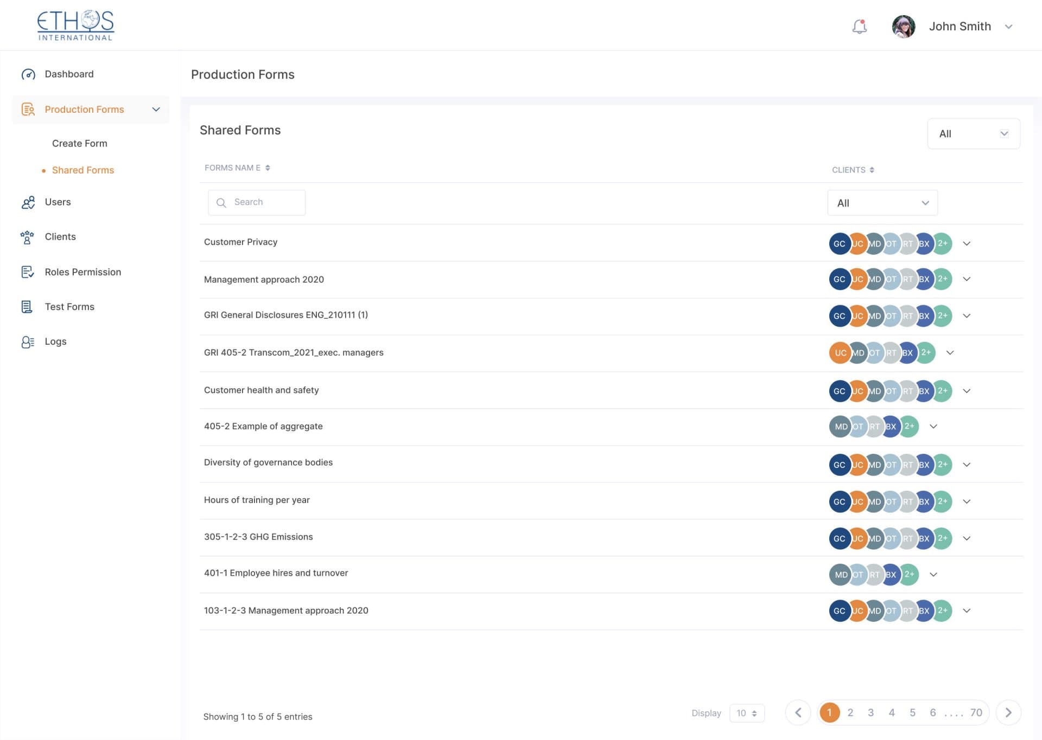Click inside the forms Search field
Image resolution: width=1042 pixels, height=740 pixels.
click(256, 202)
